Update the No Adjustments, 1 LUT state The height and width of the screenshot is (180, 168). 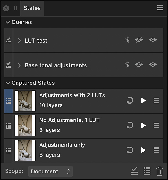130,126
